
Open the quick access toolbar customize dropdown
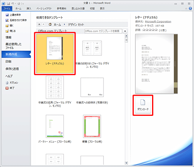[x=23, y=4]
